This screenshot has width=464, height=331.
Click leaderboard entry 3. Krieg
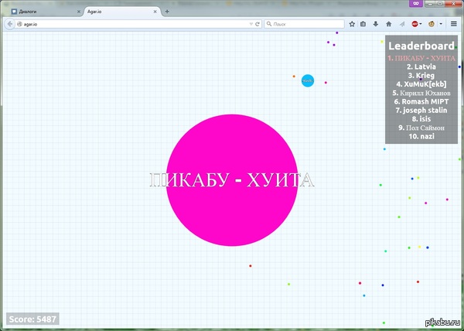click(x=421, y=76)
